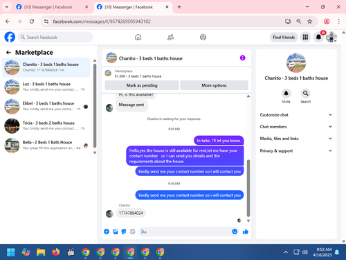The height and width of the screenshot is (260, 346).
Task: Click More options button
Action: tap(214, 85)
